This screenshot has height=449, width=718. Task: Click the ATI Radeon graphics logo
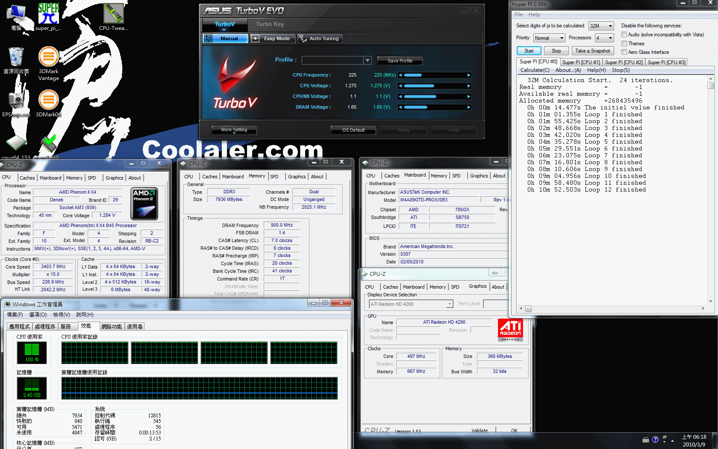tap(510, 330)
